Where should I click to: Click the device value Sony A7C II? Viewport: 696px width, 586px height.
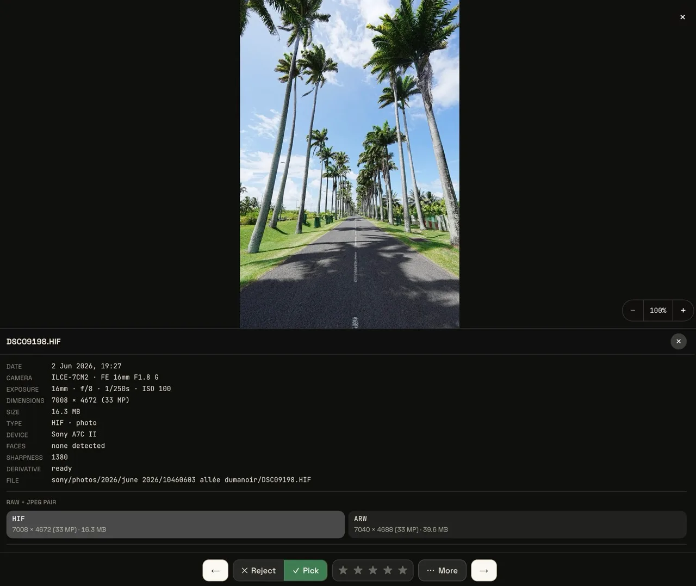74,435
